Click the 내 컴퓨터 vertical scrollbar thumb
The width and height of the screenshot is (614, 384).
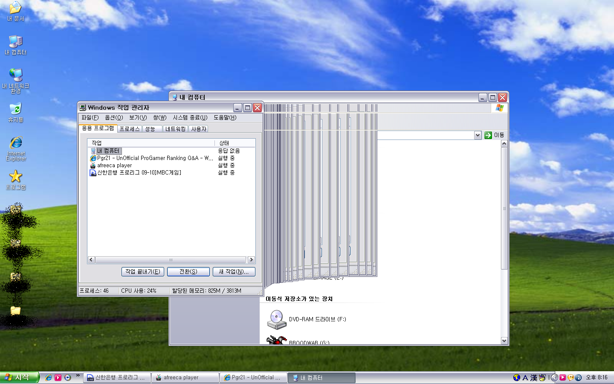(x=504, y=208)
